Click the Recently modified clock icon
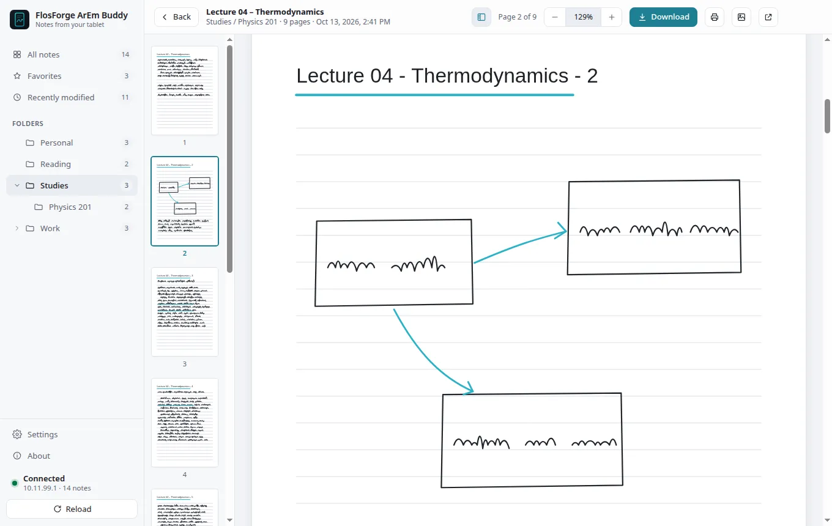Image resolution: width=832 pixels, height=526 pixels. pos(17,97)
